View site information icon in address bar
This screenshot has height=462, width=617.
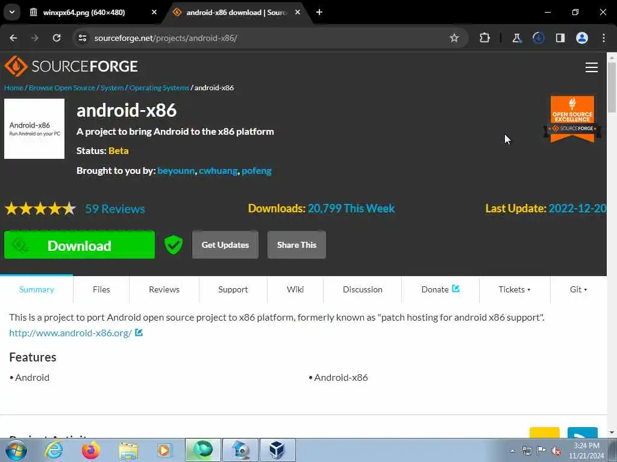click(x=82, y=38)
